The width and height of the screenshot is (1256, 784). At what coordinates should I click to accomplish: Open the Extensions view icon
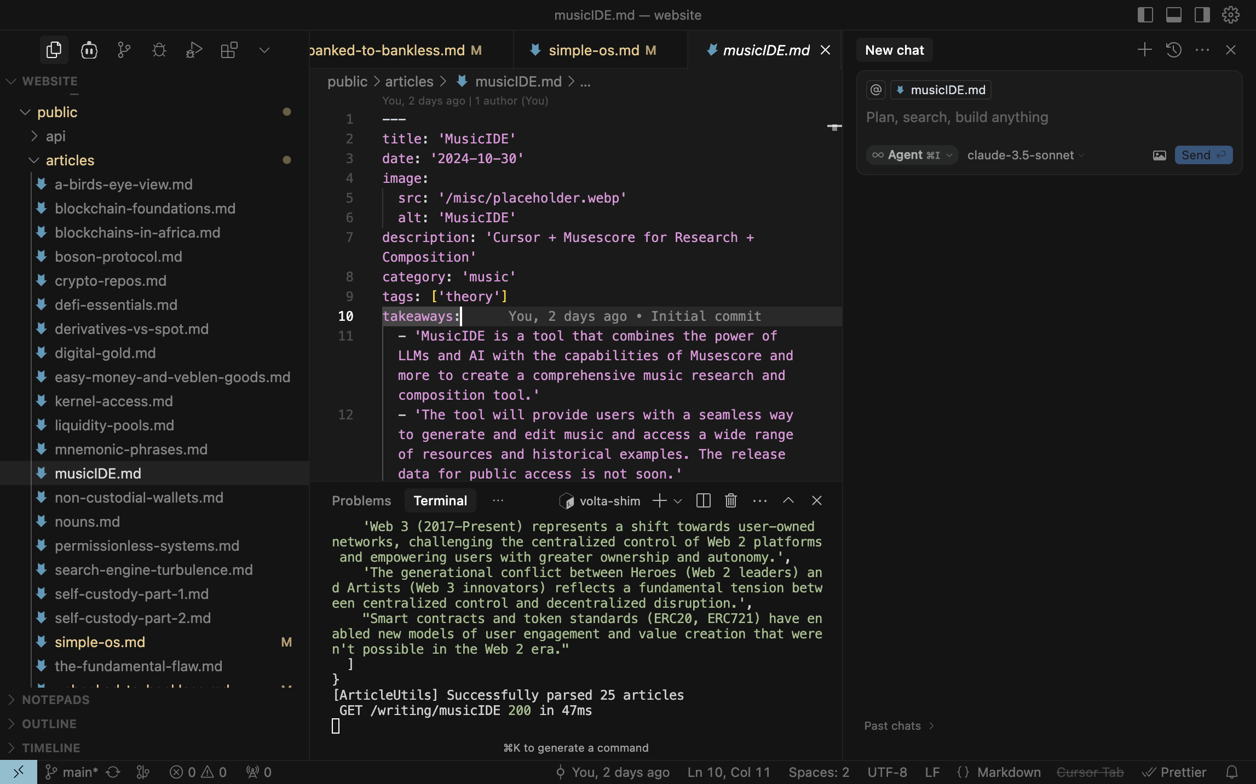click(229, 50)
